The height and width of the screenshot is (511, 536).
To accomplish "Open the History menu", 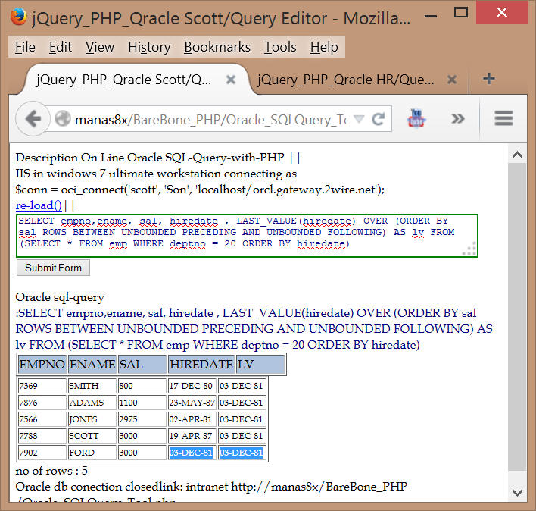I will (148, 47).
